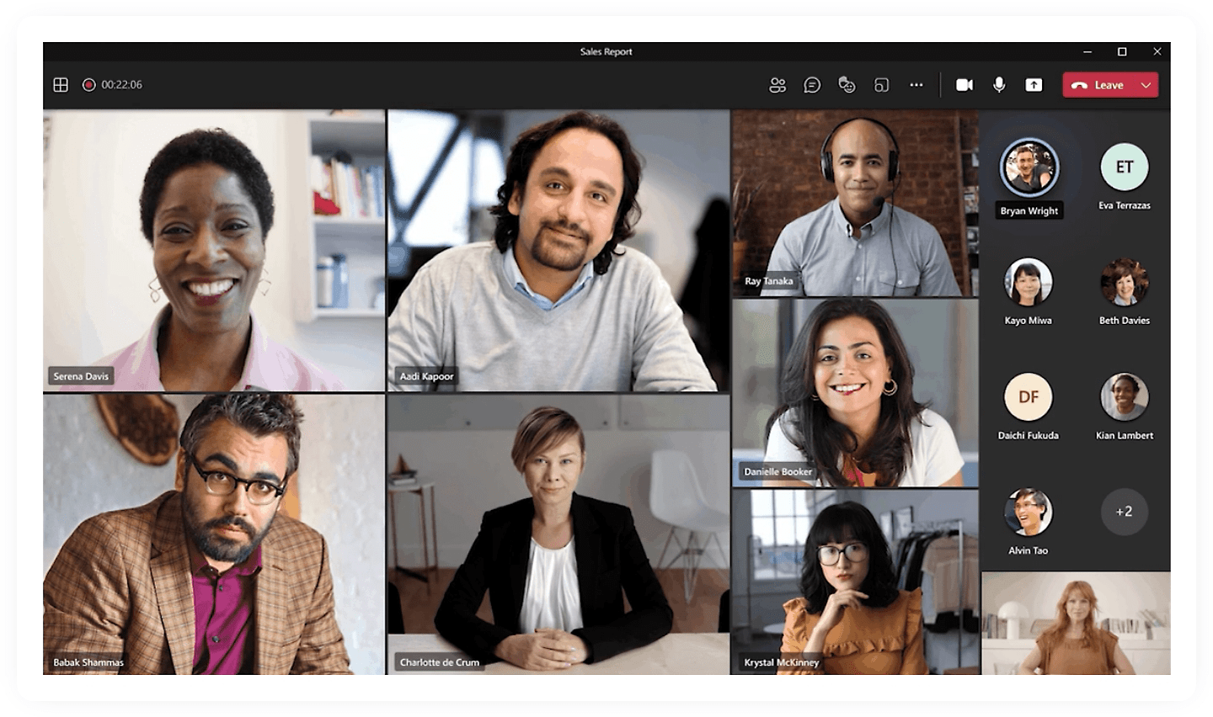The image size is (1213, 717).
Task: Expand the Leave button options
Action: coord(1146,85)
